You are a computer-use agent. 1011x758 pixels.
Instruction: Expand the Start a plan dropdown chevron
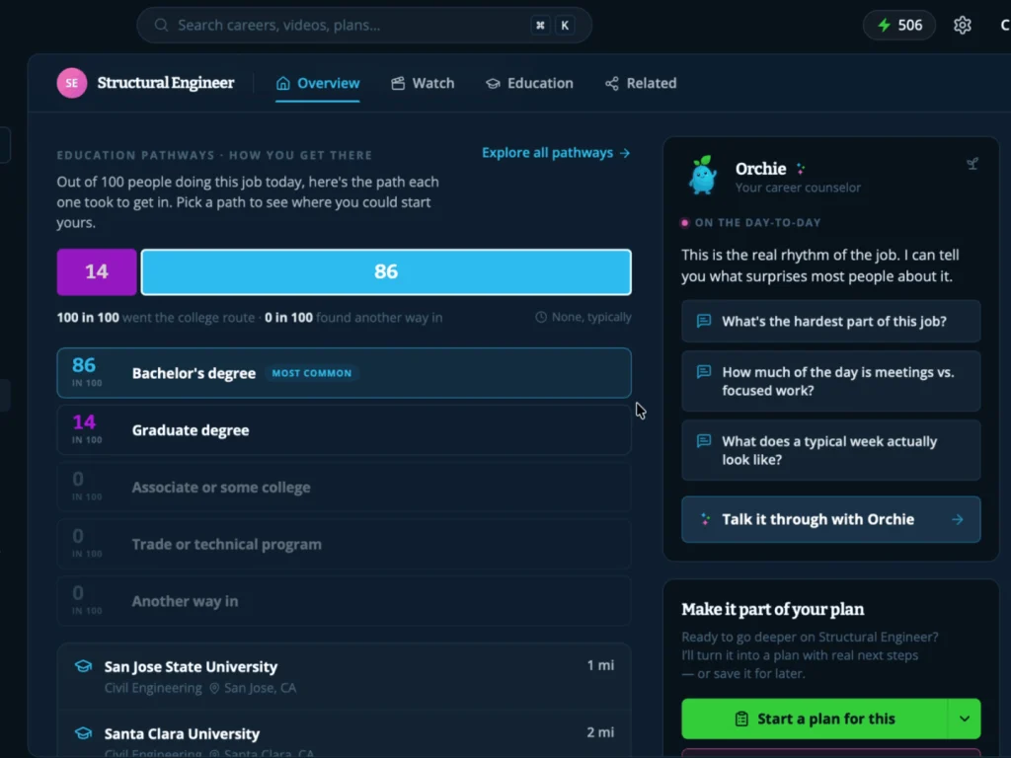[965, 719]
